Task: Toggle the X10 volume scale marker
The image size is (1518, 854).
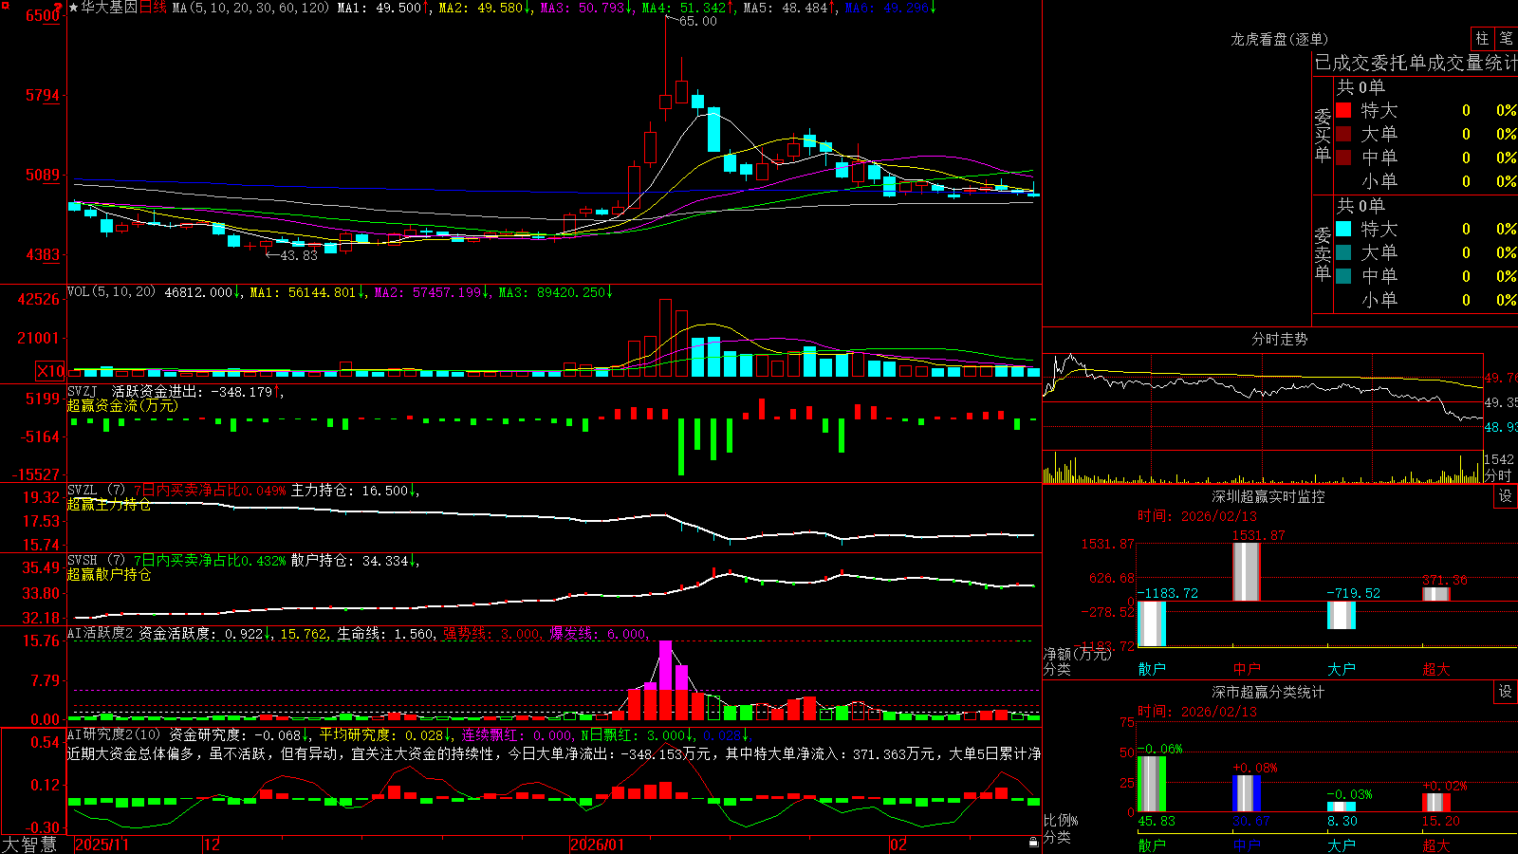Action: click(50, 371)
